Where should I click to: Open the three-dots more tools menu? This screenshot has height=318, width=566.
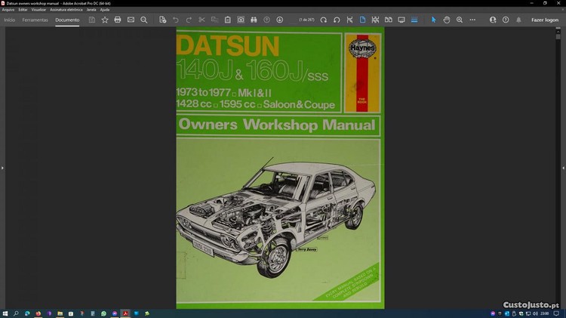point(472,20)
